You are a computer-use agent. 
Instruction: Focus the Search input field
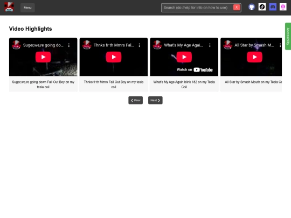(197, 8)
